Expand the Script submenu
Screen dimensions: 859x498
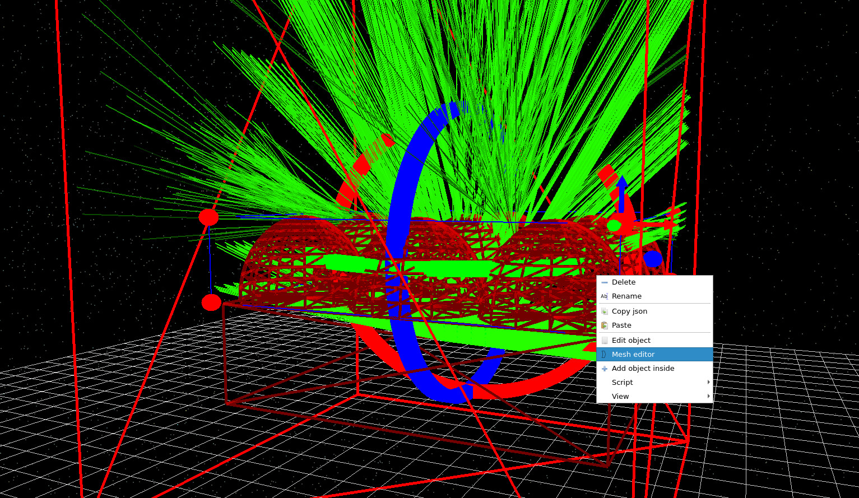point(622,382)
